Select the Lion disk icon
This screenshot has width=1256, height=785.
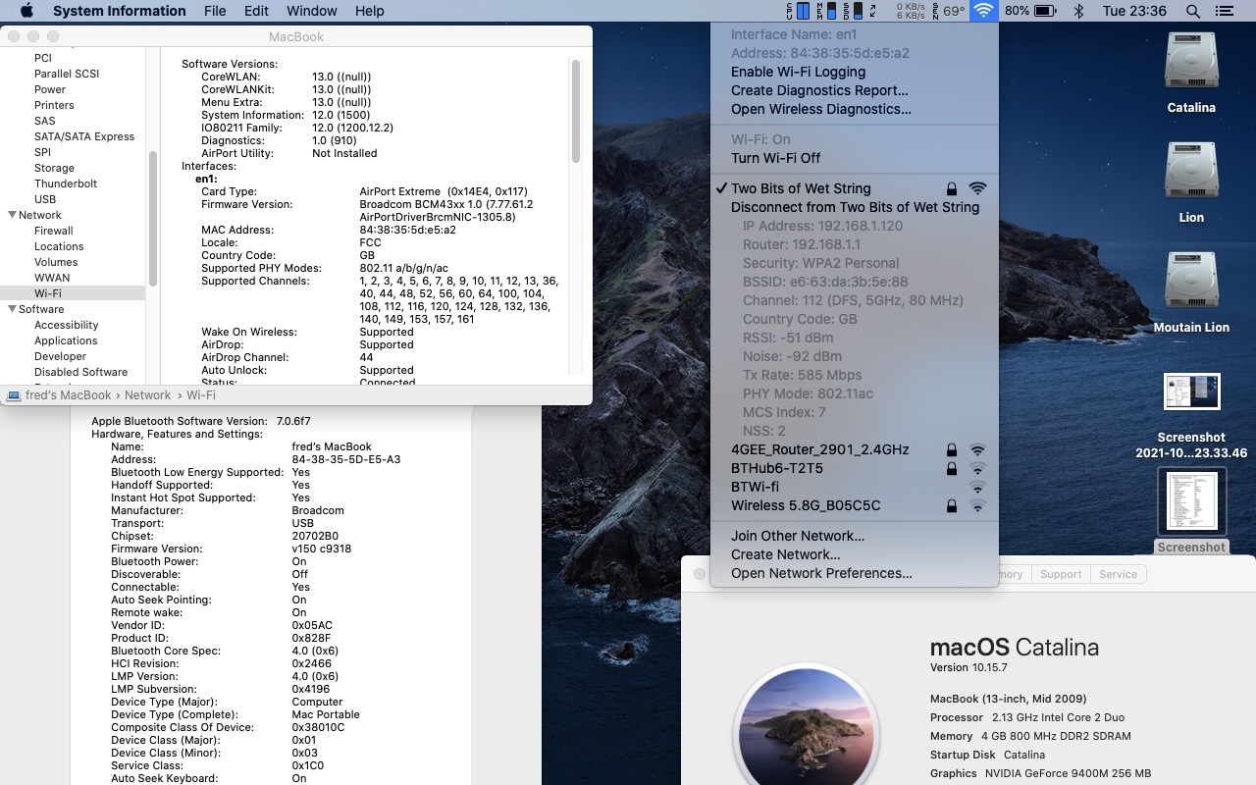tap(1190, 171)
